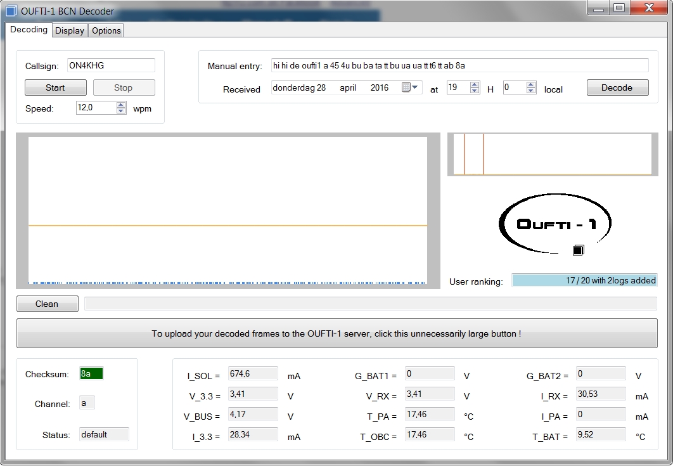Minimize the OUFTI-1 BCN Decoder window

coord(599,8)
